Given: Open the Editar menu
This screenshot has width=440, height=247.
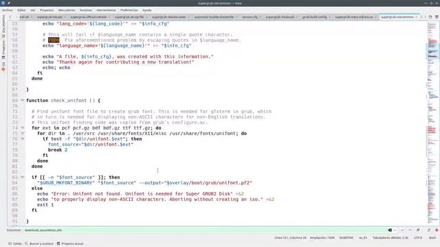Looking at the screenshot, I should [21, 10].
